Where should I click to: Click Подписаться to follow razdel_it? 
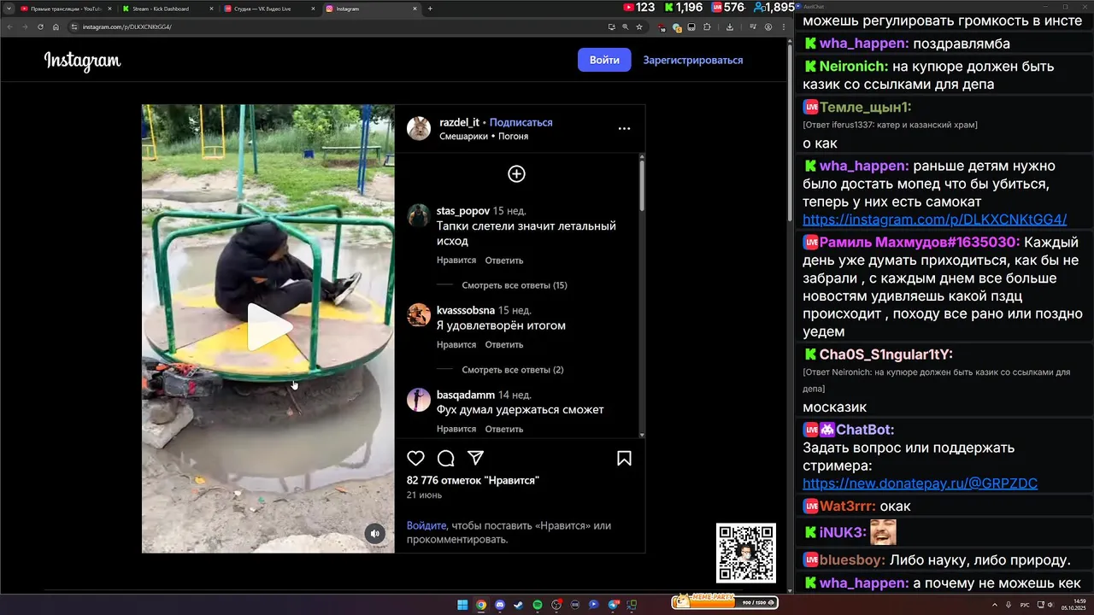click(521, 123)
